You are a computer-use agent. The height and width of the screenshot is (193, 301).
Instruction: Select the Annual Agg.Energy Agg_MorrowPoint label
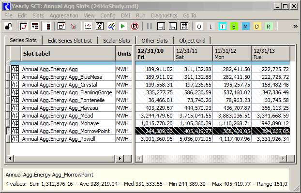click(66, 131)
